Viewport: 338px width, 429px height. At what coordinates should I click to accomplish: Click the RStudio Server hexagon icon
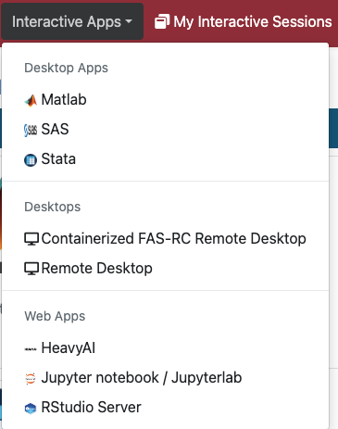click(31, 409)
